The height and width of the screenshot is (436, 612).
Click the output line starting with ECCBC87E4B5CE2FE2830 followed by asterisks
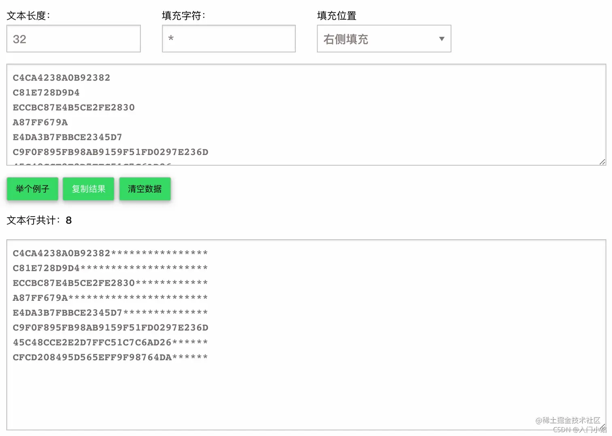click(x=110, y=283)
